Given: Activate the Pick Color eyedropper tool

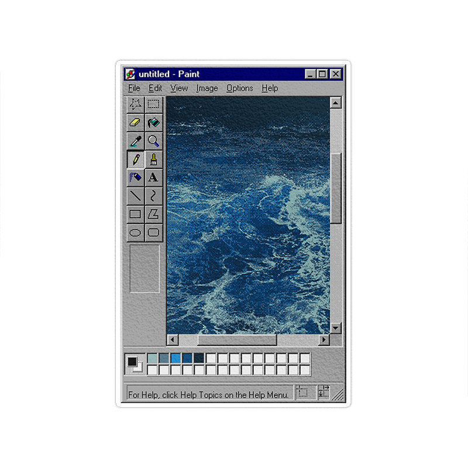Looking at the screenshot, I should [x=136, y=141].
